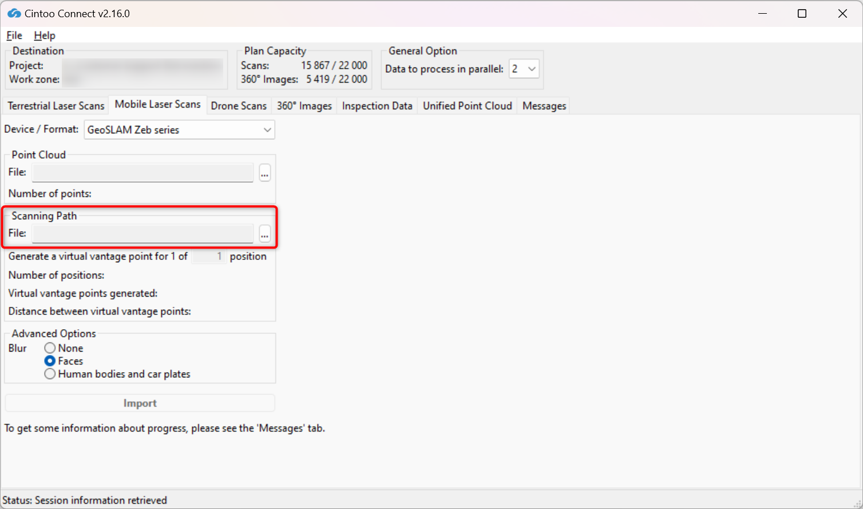Viewport: 863px width, 509px height.
Task: Go to the Drone Scans tab
Action: click(239, 106)
